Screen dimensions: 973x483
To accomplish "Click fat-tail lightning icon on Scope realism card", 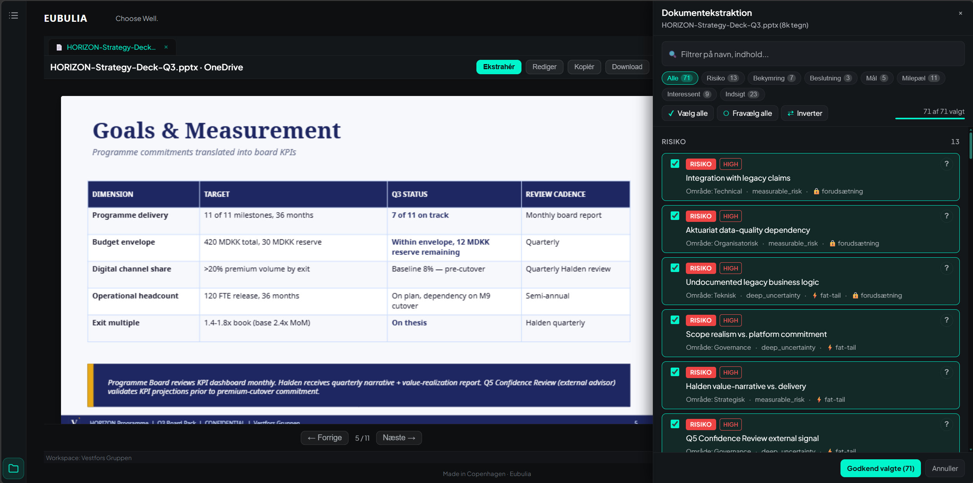I will (x=830, y=347).
